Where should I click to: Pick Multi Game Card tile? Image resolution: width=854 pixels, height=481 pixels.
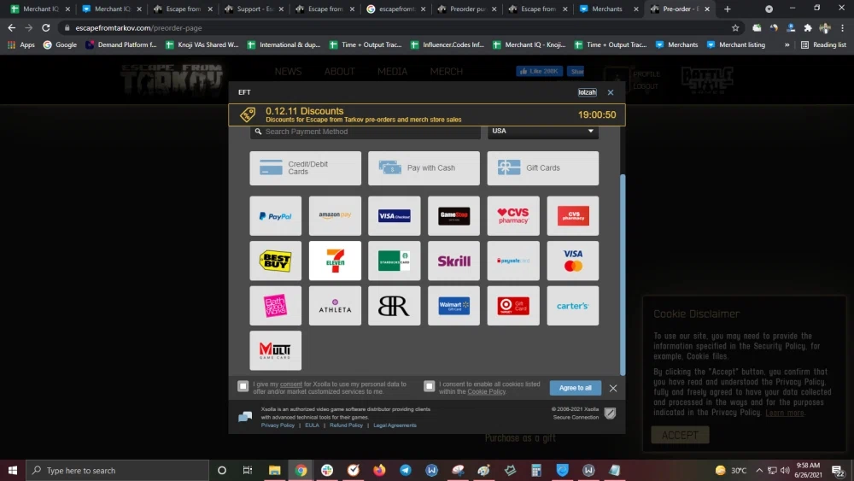[275, 350]
